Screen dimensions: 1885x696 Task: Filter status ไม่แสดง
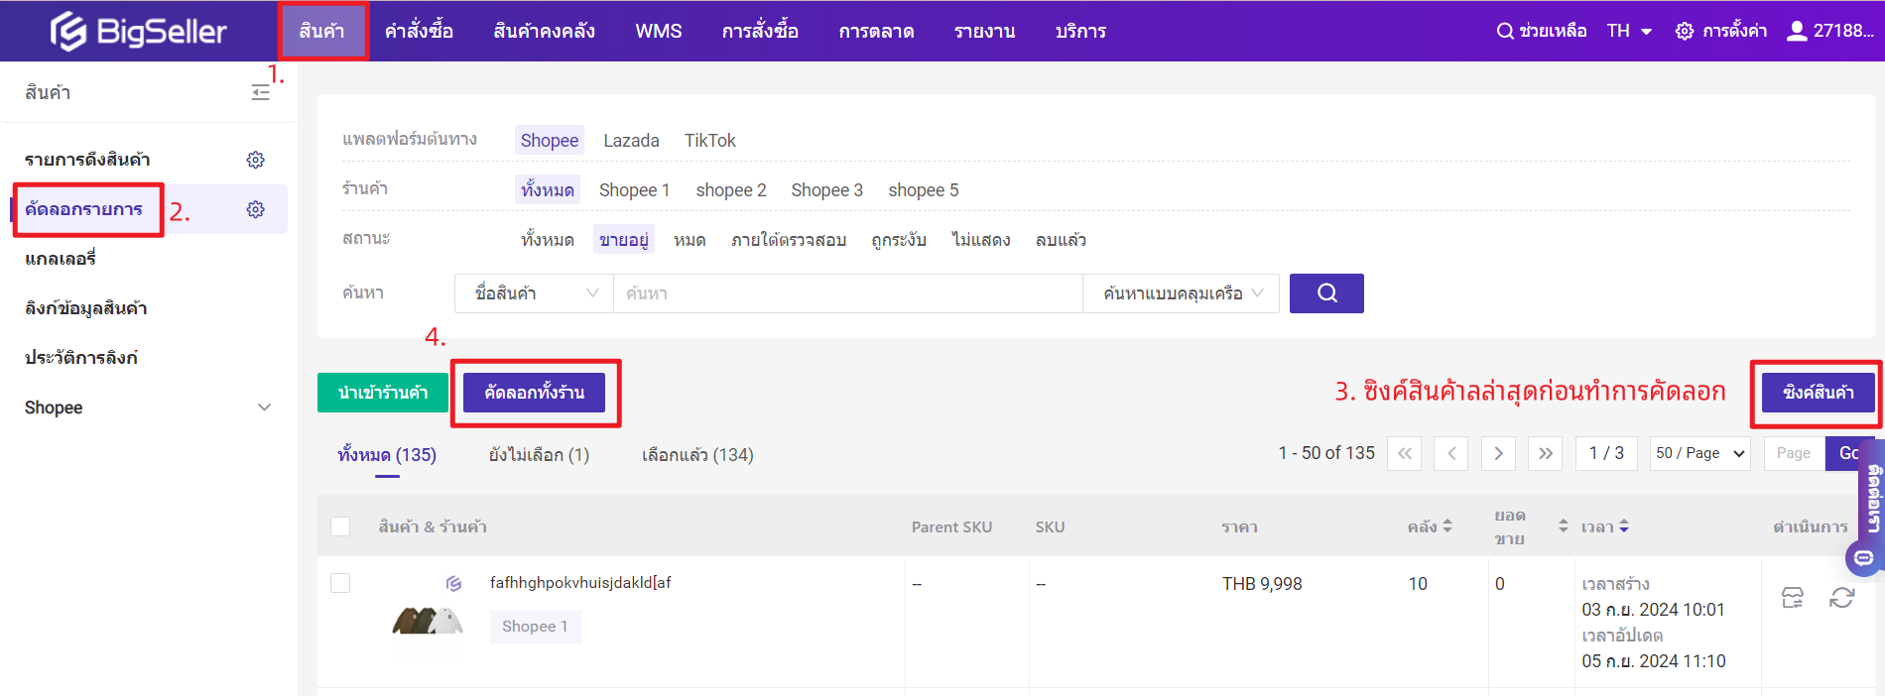(981, 240)
